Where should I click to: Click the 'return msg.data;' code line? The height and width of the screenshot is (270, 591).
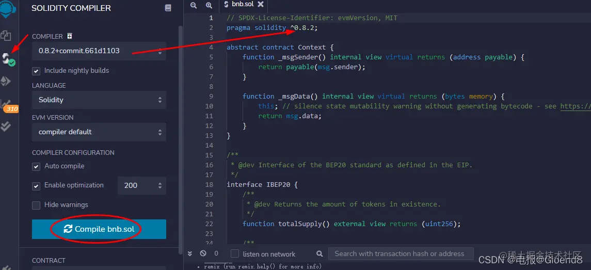(x=290, y=116)
